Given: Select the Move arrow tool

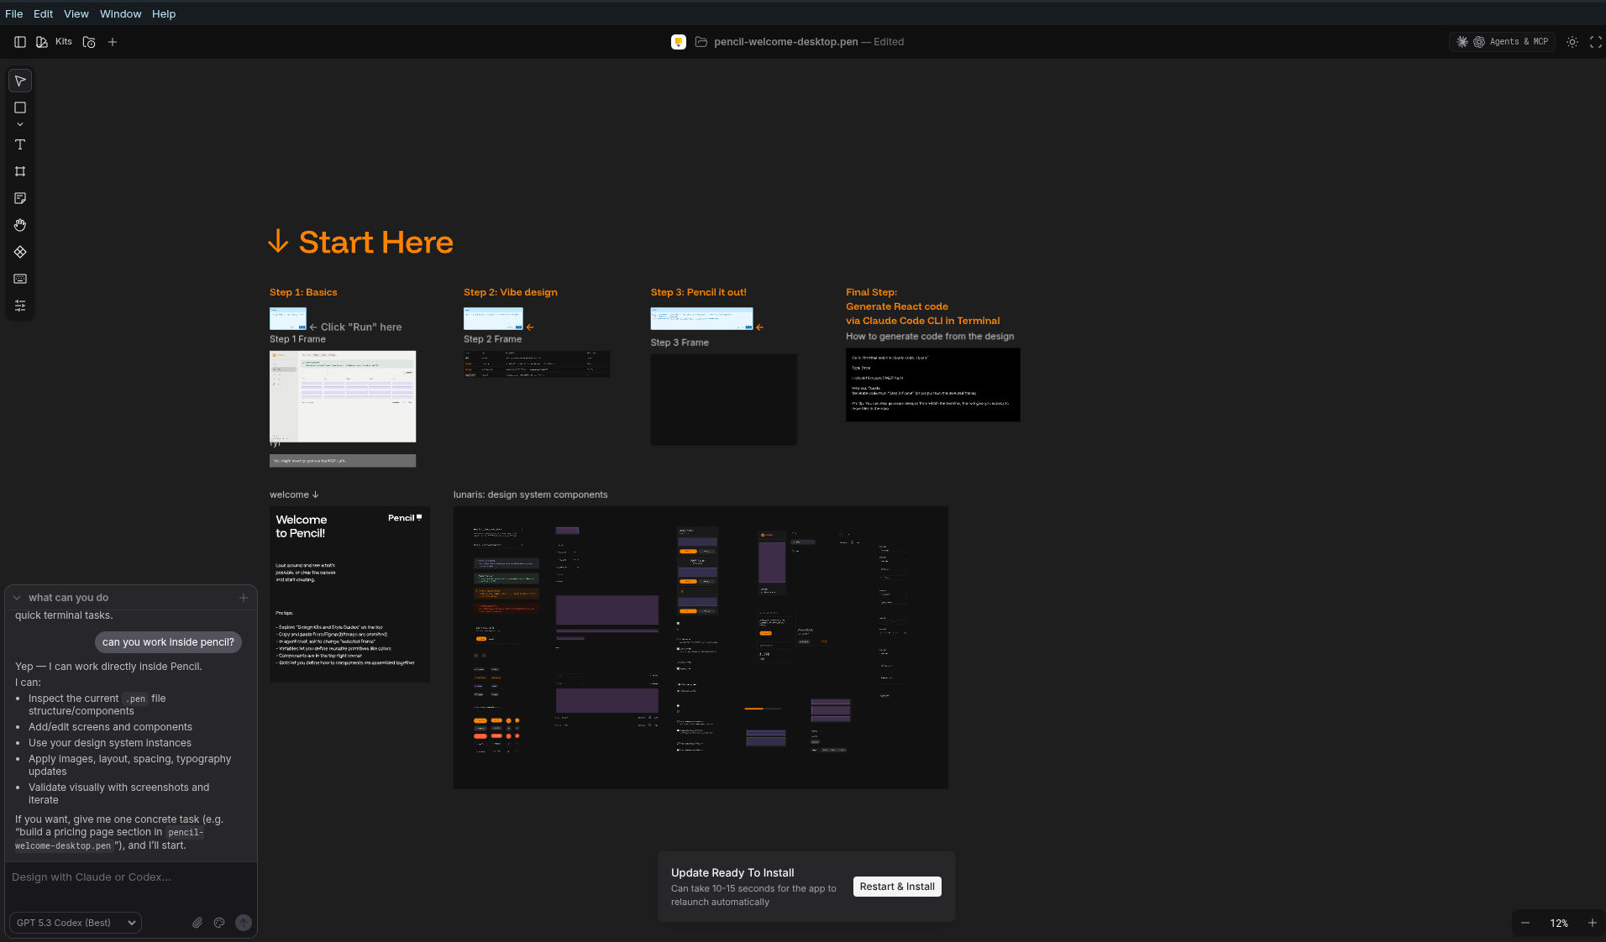Looking at the screenshot, I should pos(20,81).
